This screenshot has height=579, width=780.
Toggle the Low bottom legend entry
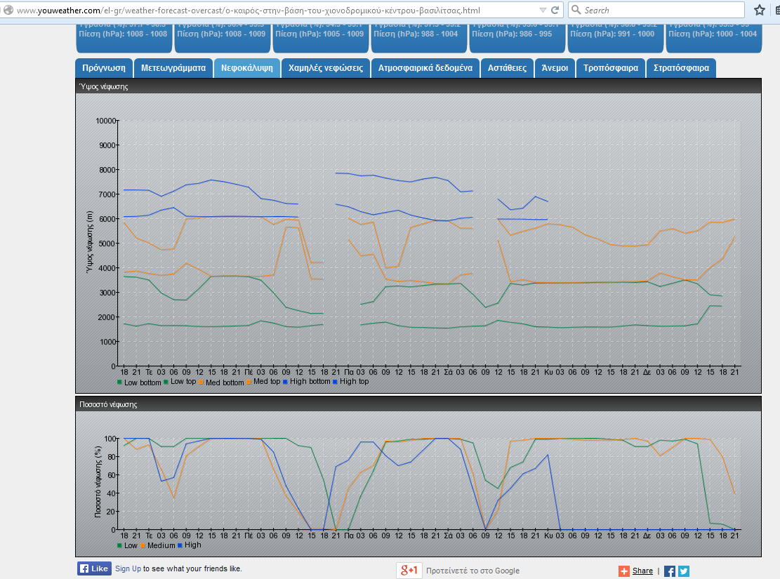point(139,382)
